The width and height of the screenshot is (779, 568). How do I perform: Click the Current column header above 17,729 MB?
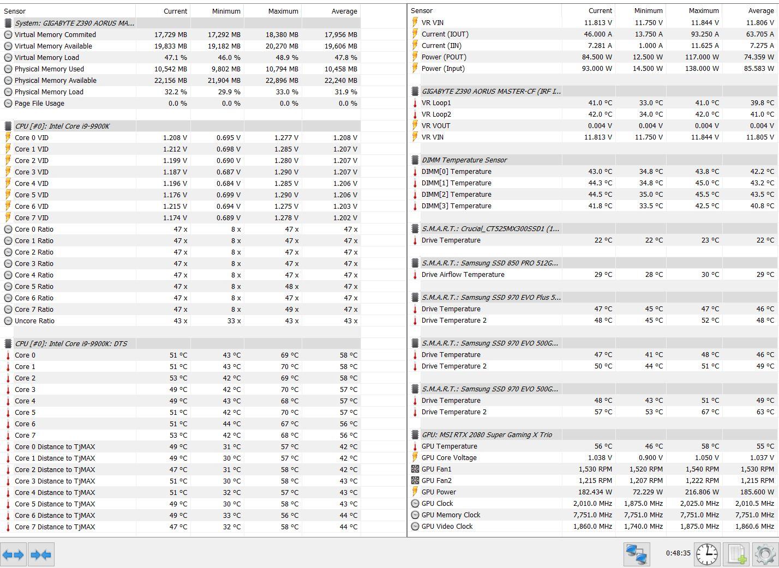tap(163, 11)
